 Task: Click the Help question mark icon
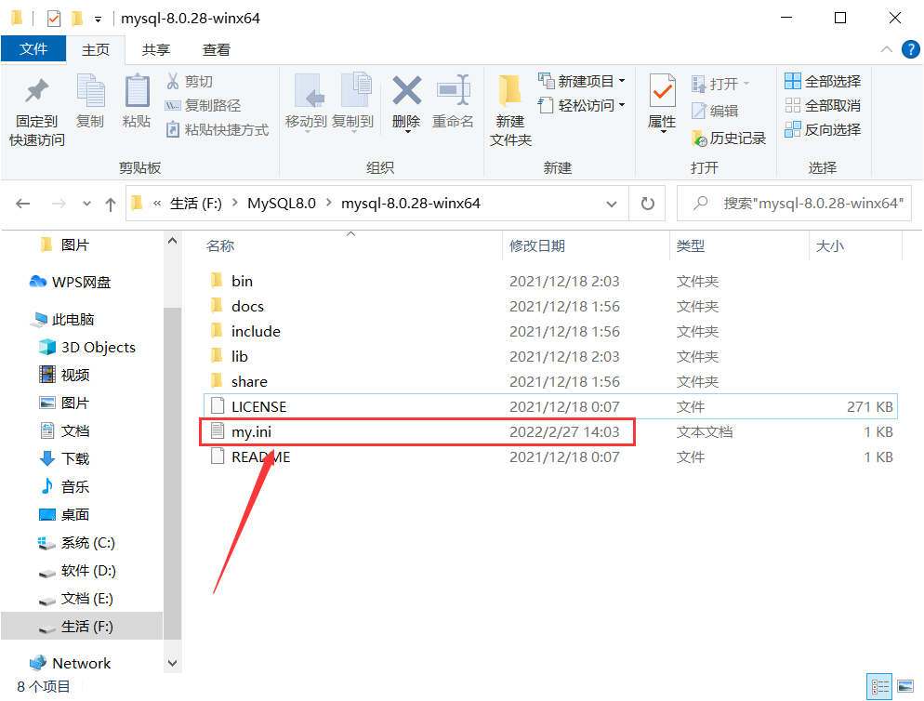(x=910, y=49)
